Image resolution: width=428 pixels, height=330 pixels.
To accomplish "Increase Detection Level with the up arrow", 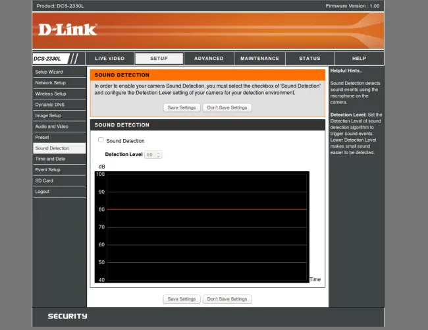I will [x=158, y=153].
